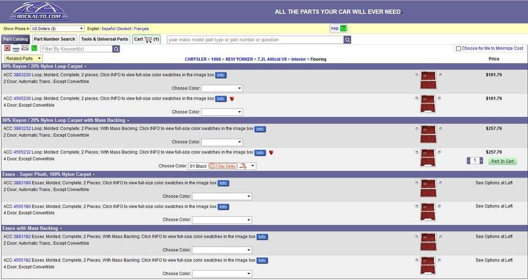Click the Info button for ACC 3883232
This screenshot has height=280, width=528.
click(x=260, y=129)
